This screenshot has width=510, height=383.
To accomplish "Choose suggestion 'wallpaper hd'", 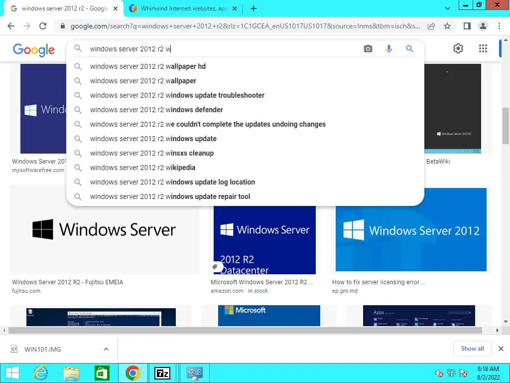I will 245,66.
